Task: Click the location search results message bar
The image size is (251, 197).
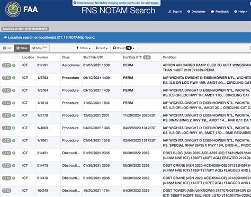Action: 125,38
